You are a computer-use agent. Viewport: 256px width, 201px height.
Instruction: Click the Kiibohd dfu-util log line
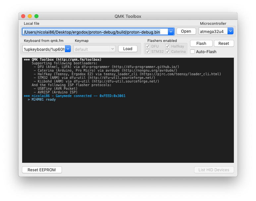pyautogui.click(x=96, y=81)
